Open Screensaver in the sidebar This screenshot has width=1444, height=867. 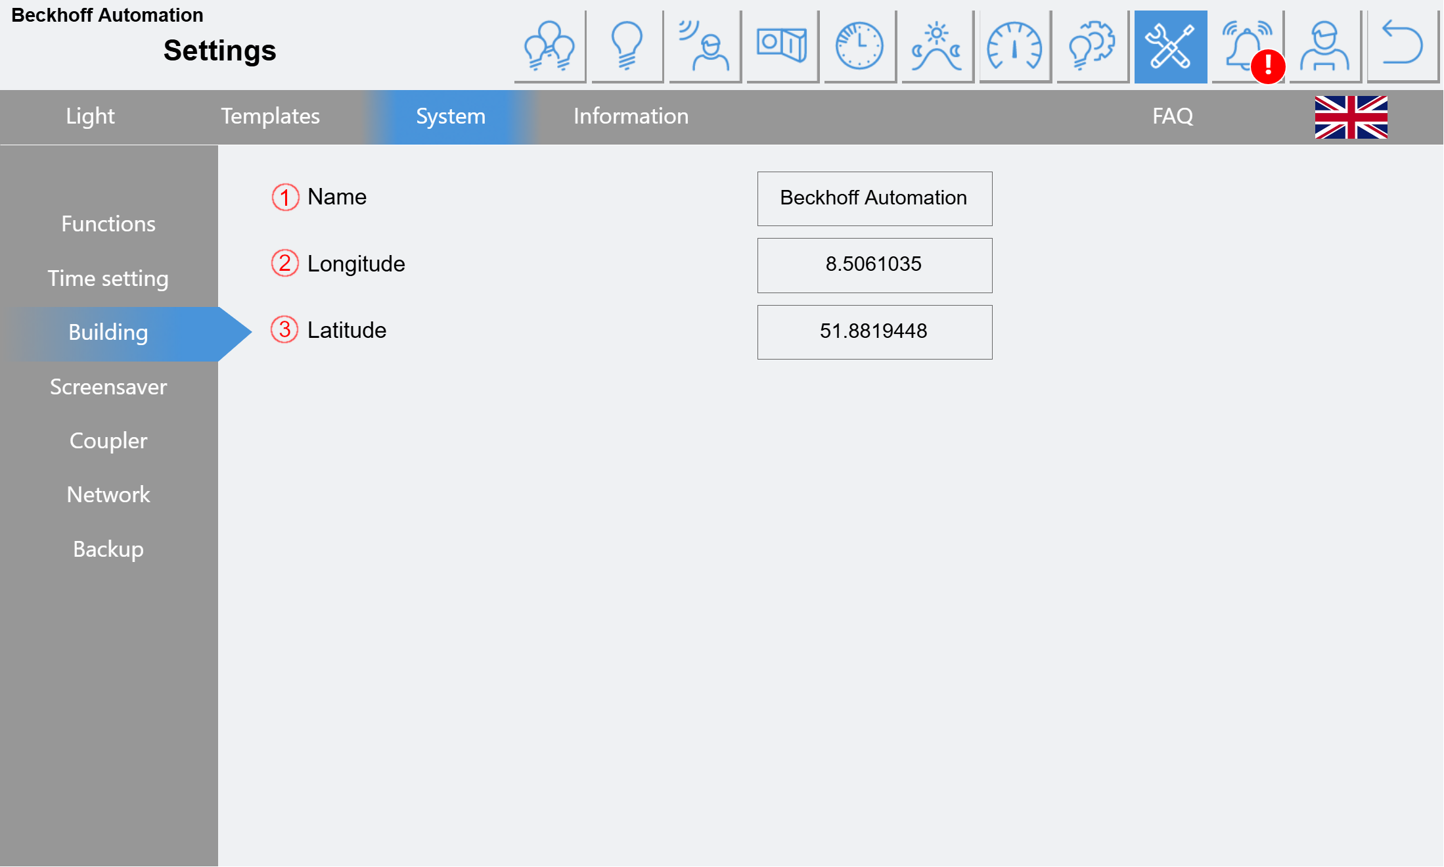[108, 387]
